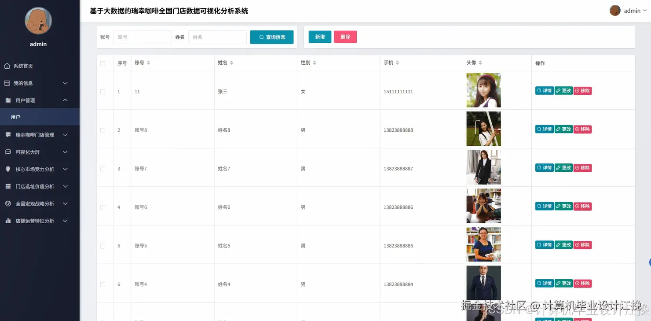Select the 用户 submenu item
Viewport: 651px width, 321px height.
pos(40,117)
